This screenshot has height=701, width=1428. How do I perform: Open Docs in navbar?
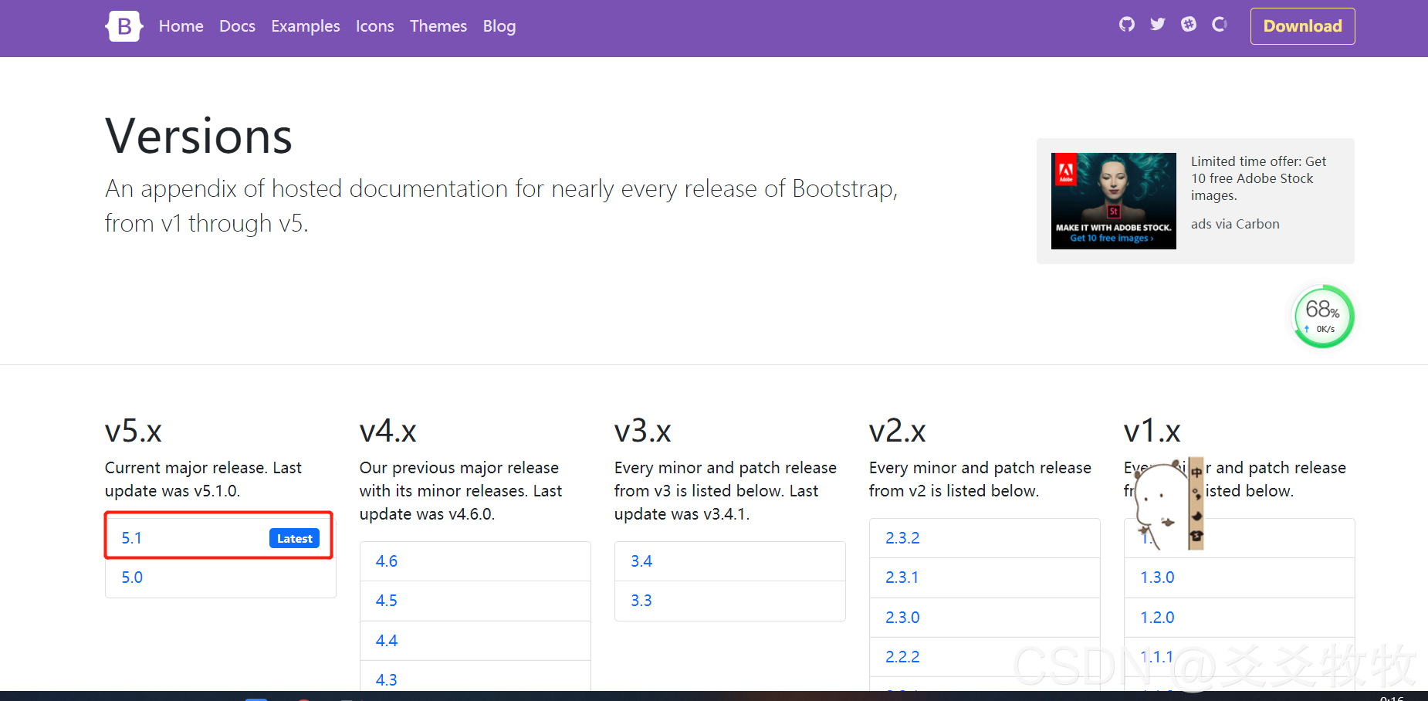237,26
